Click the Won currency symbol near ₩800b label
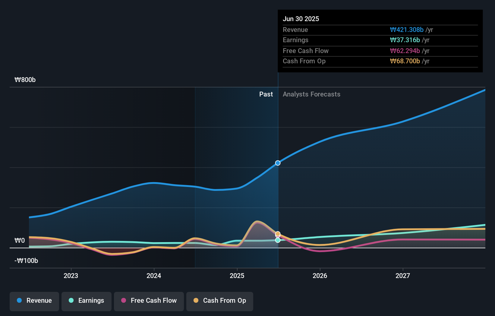The image size is (495, 316). point(17,80)
